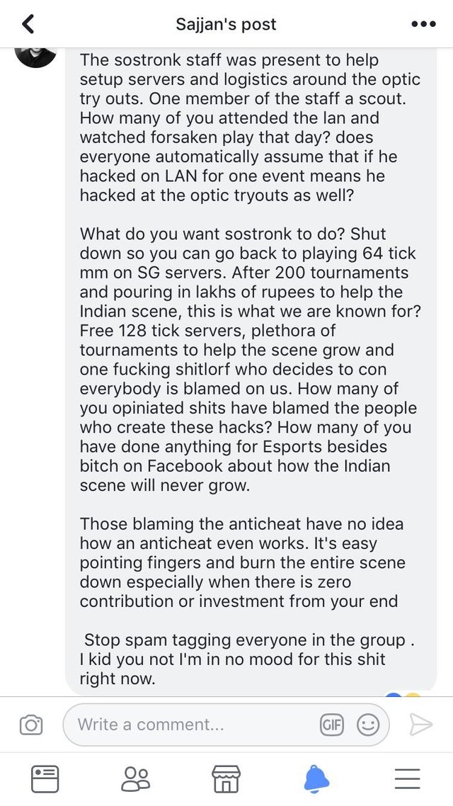This screenshot has width=453, height=806.
Task: Tap paragraph starting "The sostronk staff was present"
Action: (x=250, y=127)
